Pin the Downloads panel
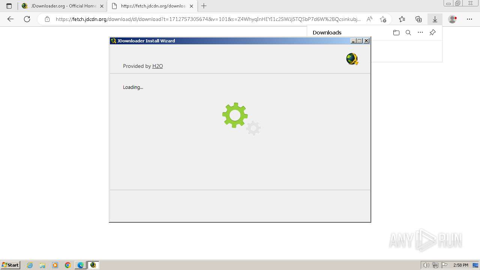 click(x=432, y=33)
